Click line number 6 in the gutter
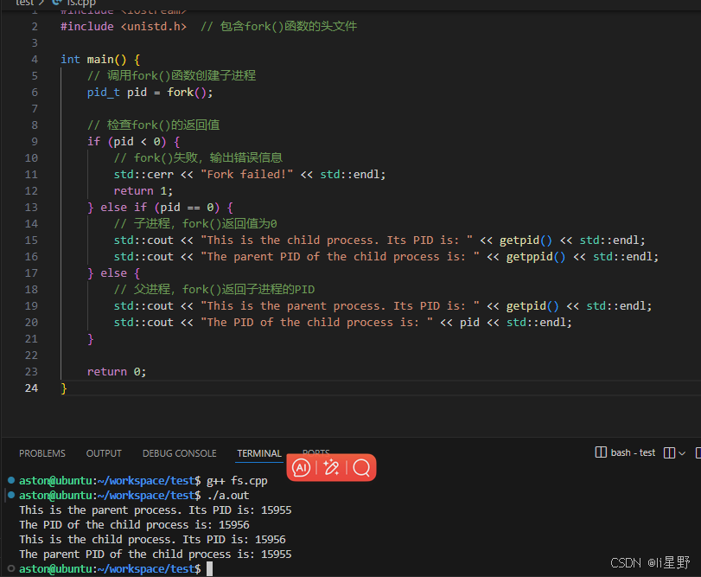Image resolution: width=701 pixels, height=577 pixels. click(x=35, y=93)
